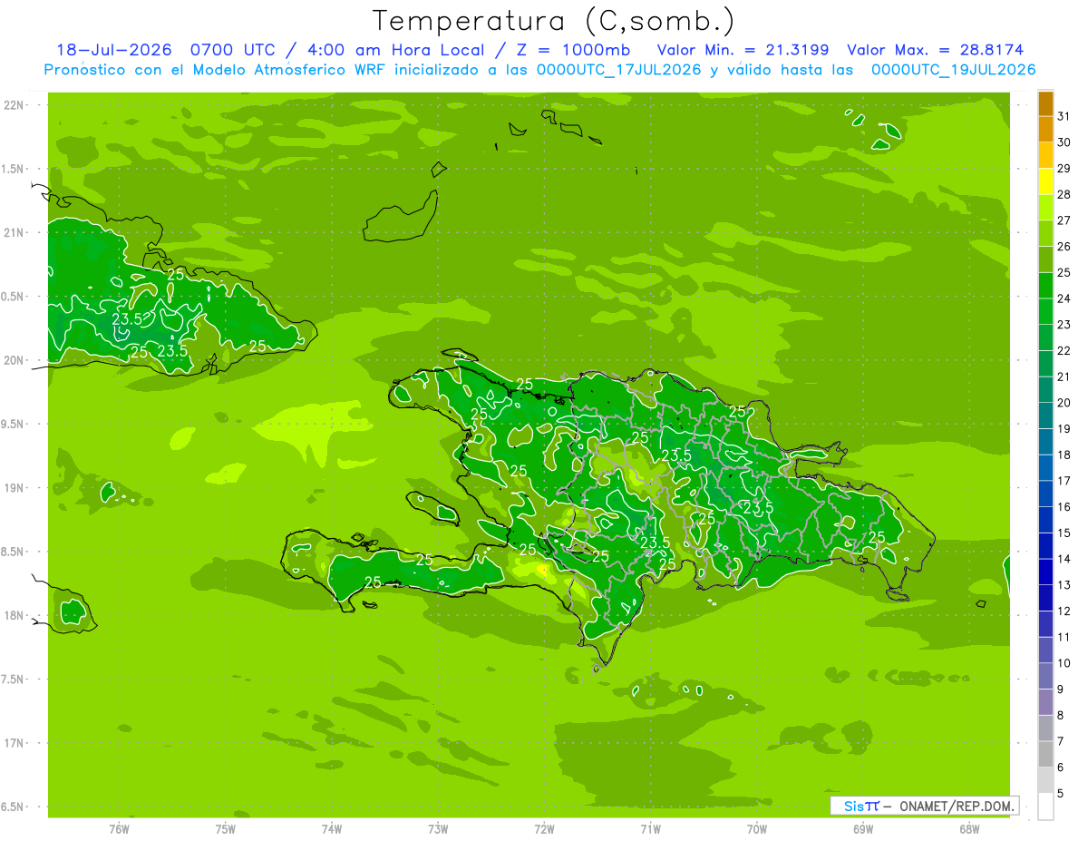The width and height of the screenshot is (1088, 841).
Task: Click colorbar label "31"
Action: pyautogui.click(x=1064, y=117)
